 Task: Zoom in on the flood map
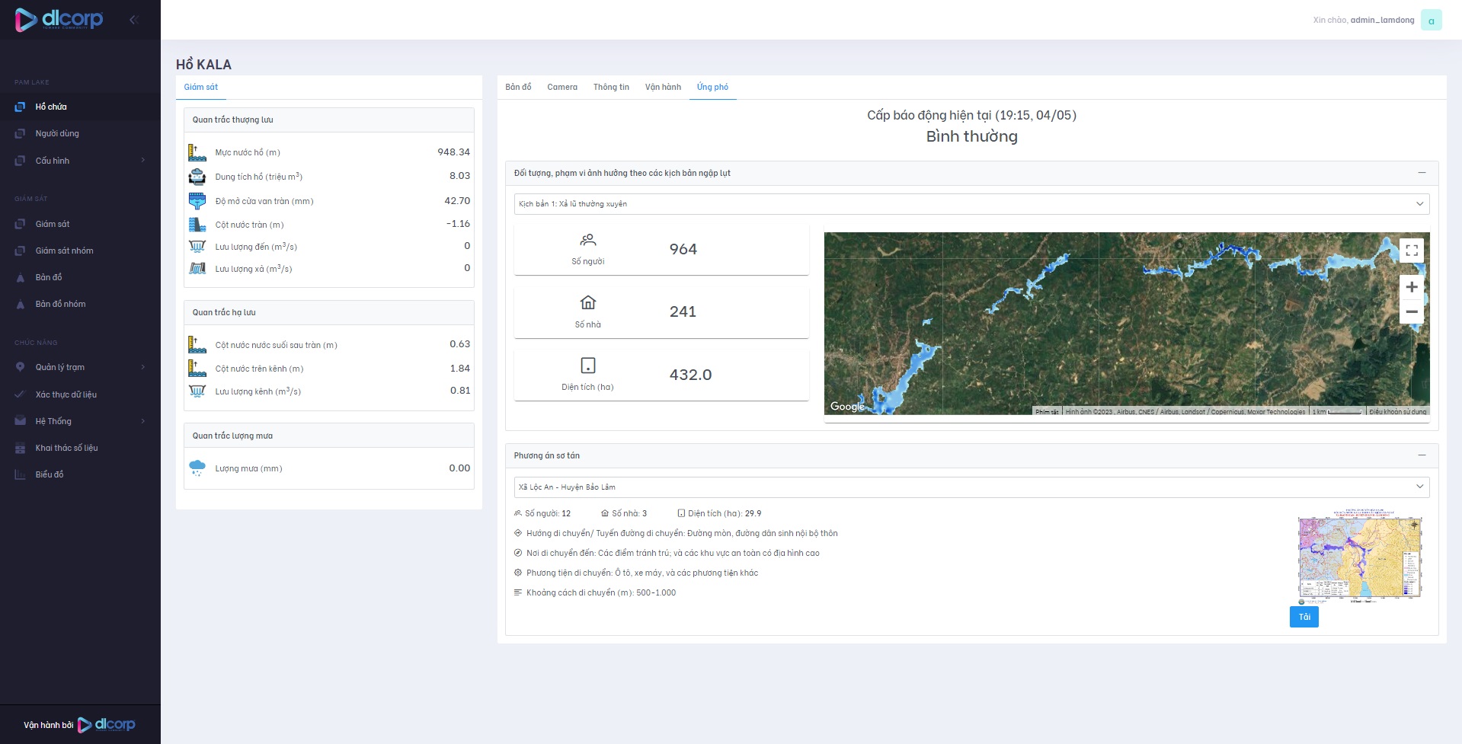[x=1411, y=287]
